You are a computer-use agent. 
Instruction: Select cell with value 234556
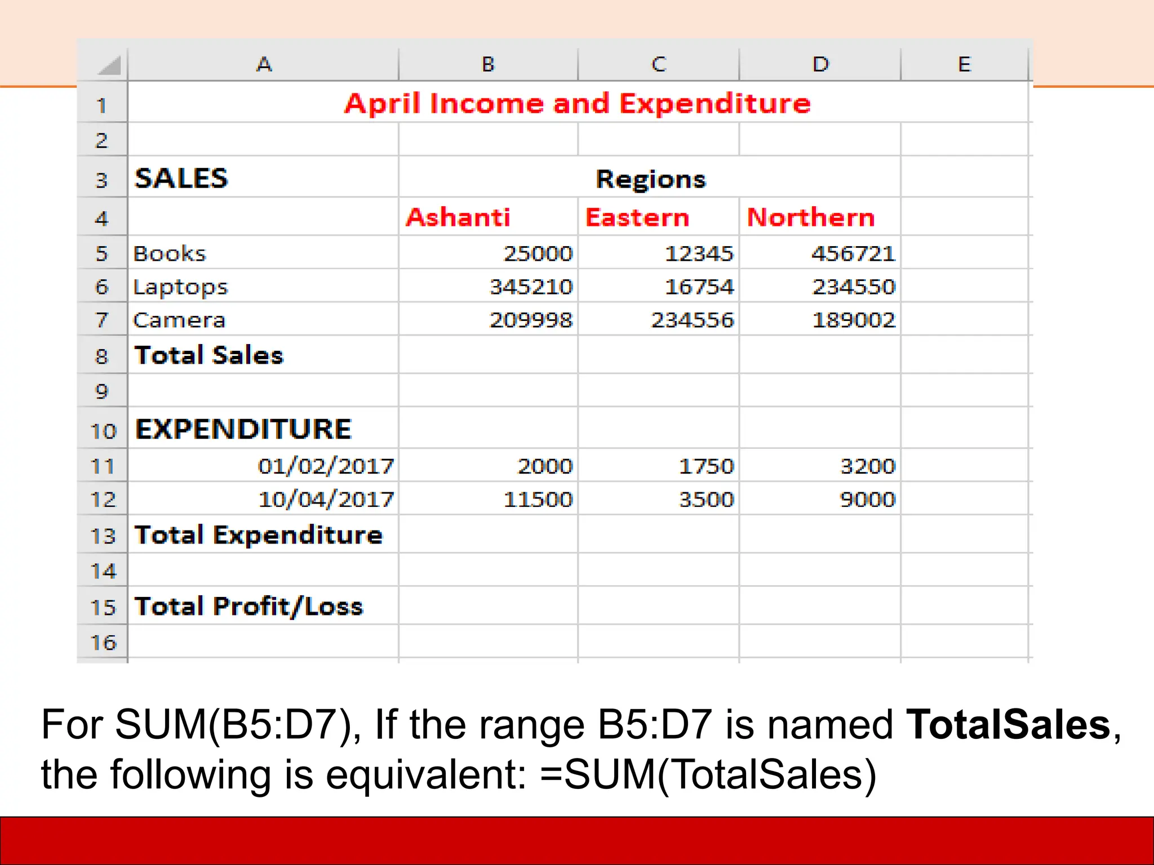click(x=659, y=319)
